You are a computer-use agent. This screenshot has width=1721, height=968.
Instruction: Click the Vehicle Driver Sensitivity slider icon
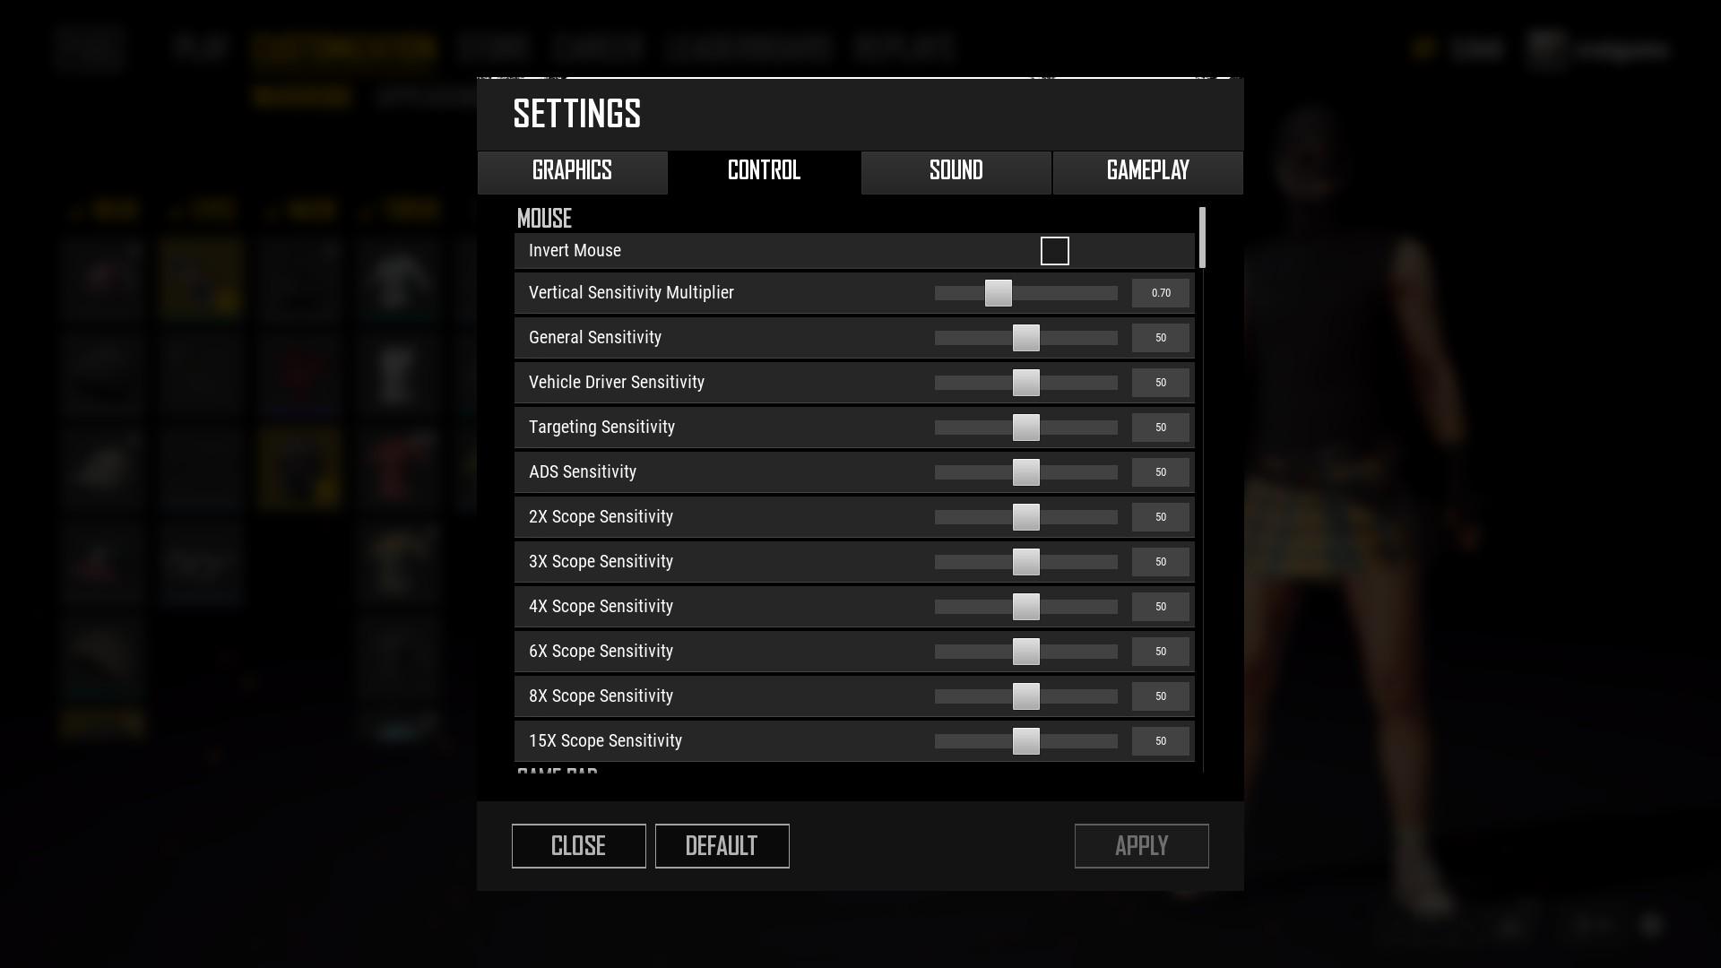point(1026,382)
